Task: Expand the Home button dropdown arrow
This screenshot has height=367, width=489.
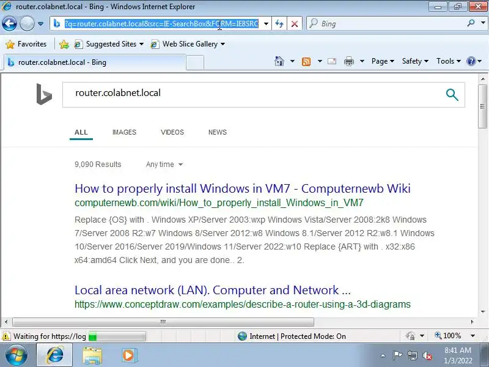Action: click(x=292, y=61)
